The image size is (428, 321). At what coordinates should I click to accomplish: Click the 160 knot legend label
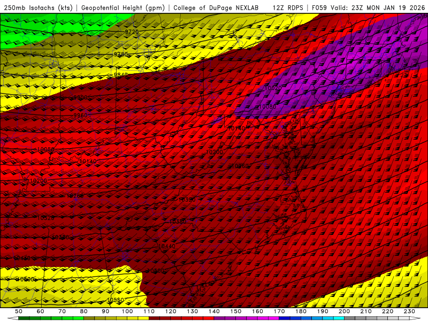257,311
